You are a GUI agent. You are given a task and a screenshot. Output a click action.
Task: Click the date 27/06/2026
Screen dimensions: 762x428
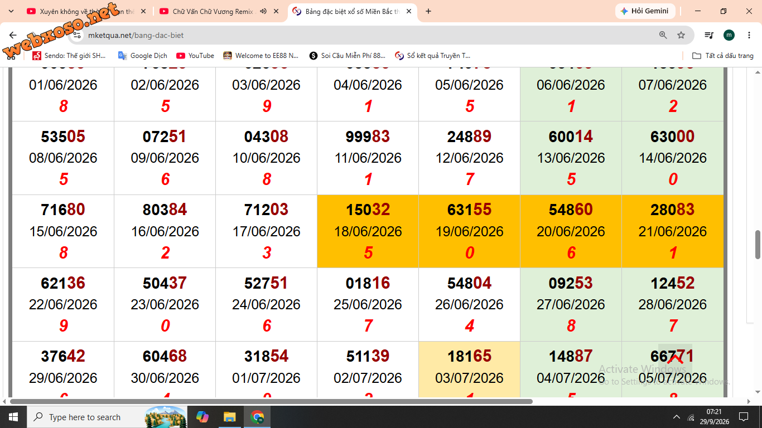(x=571, y=304)
